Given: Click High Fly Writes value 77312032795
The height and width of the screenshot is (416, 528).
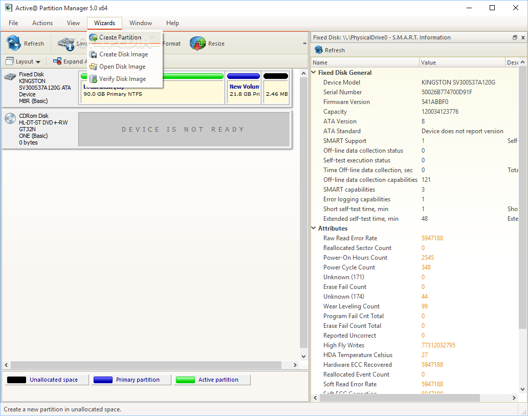Looking at the screenshot, I should tap(438, 345).
